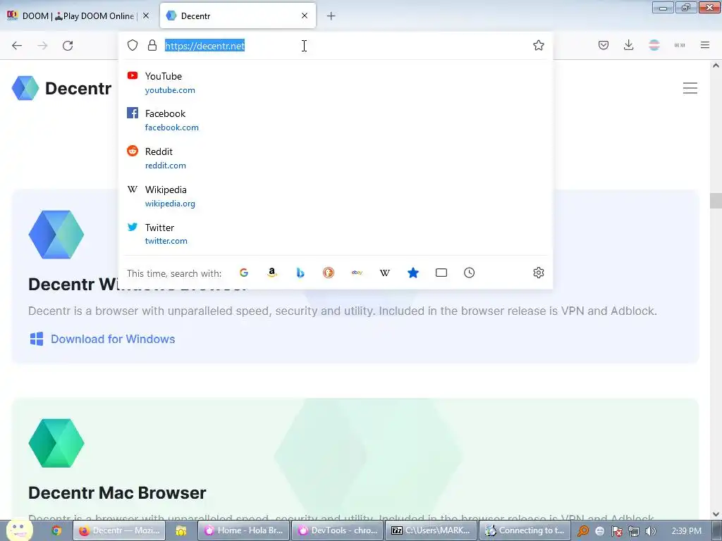Switch to the DOOM Play DOOM Online tab
The image size is (722, 541).
tap(78, 15)
